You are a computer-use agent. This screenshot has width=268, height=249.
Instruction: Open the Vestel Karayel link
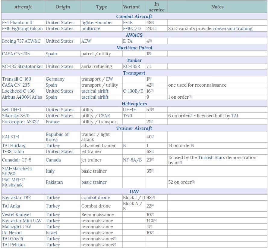point(16,214)
